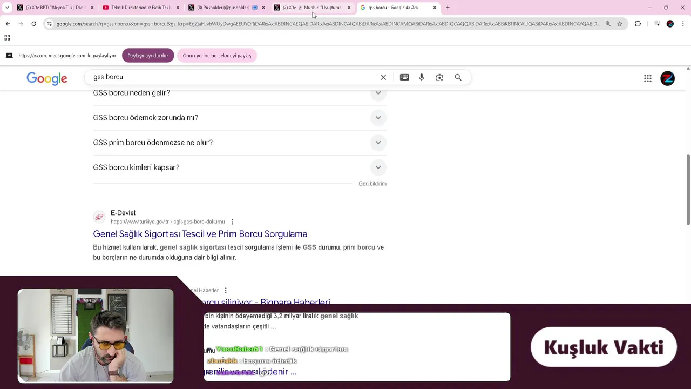Open the zoom magnifier in address bar
Screen dimensions: 691x389
pos(608,24)
